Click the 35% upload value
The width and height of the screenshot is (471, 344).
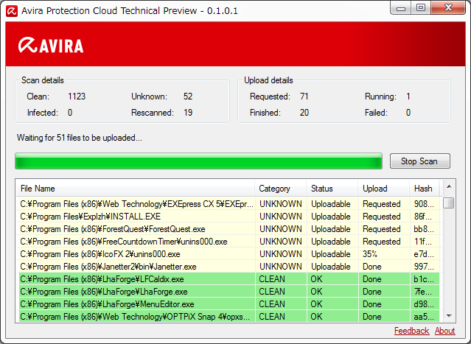pyautogui.click(x=370, y=254)
